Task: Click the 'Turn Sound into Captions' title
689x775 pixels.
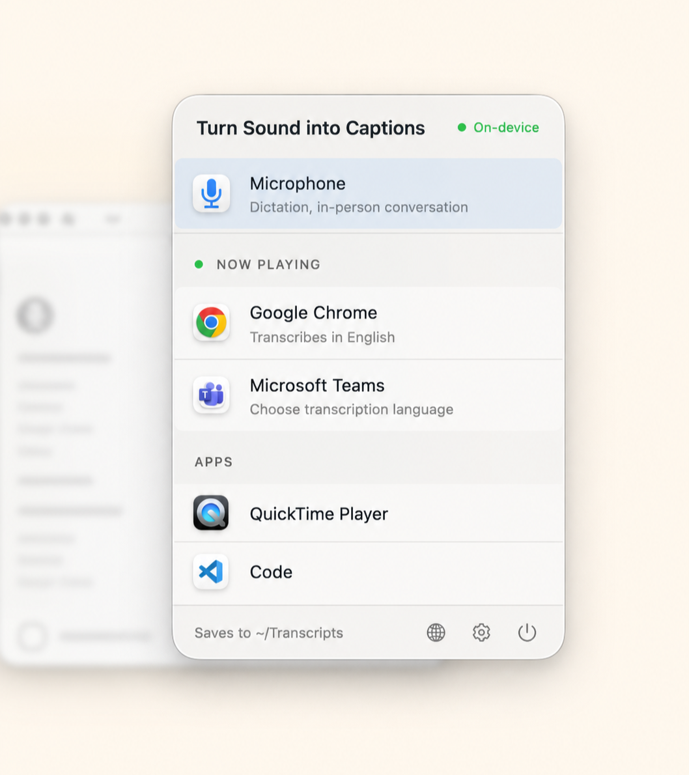Action: click(311, 128)
